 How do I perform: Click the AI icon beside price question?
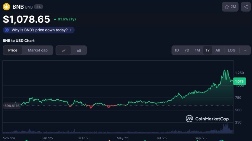7,30
